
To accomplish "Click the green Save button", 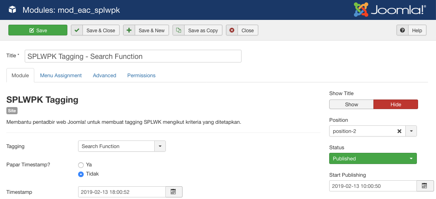I will pyautogui.click(x=38, y=30).
